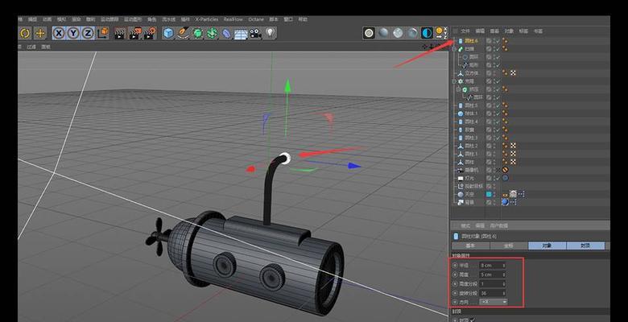The width and height of the screenshot is (628, 322).
Task: Click the camera object icon in toolbar
Action: [x=255, y=33]
